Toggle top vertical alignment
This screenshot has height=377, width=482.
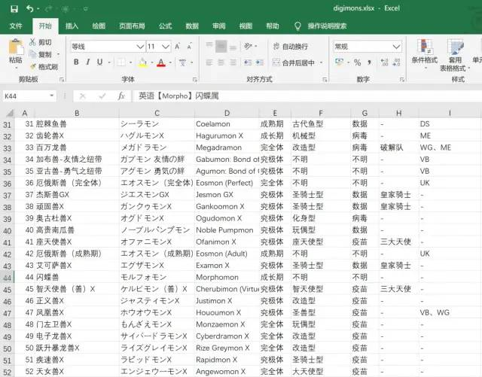[x=209, y=47]
